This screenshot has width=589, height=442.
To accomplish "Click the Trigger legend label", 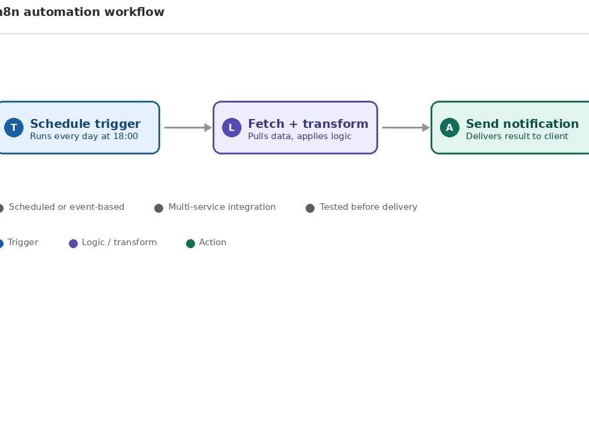I will (23, 242).
